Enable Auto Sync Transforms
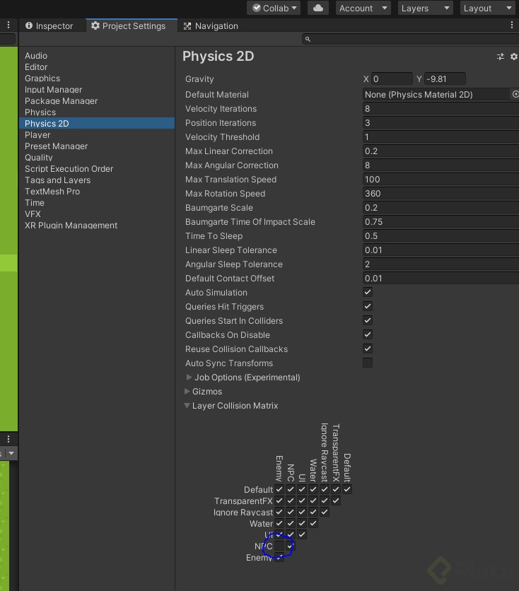Image resolution: width=519 pixels, height=591 pixels. point(368,363)
